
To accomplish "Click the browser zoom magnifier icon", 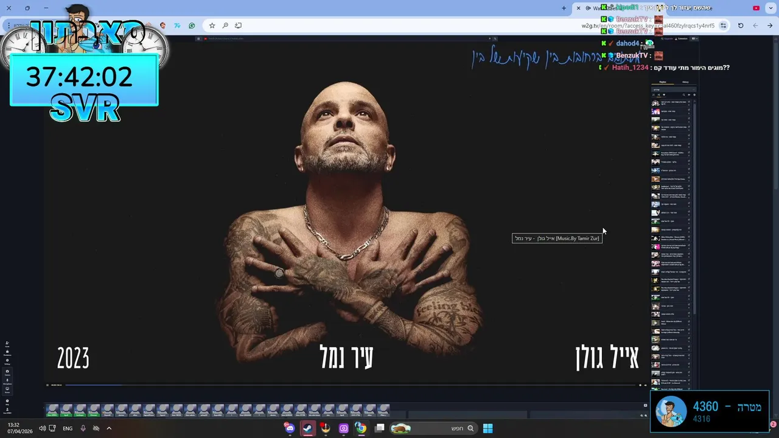I will 225,26.
